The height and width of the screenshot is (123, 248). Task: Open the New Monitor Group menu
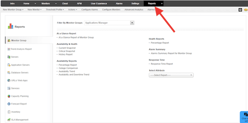click(x=13, y=10)
